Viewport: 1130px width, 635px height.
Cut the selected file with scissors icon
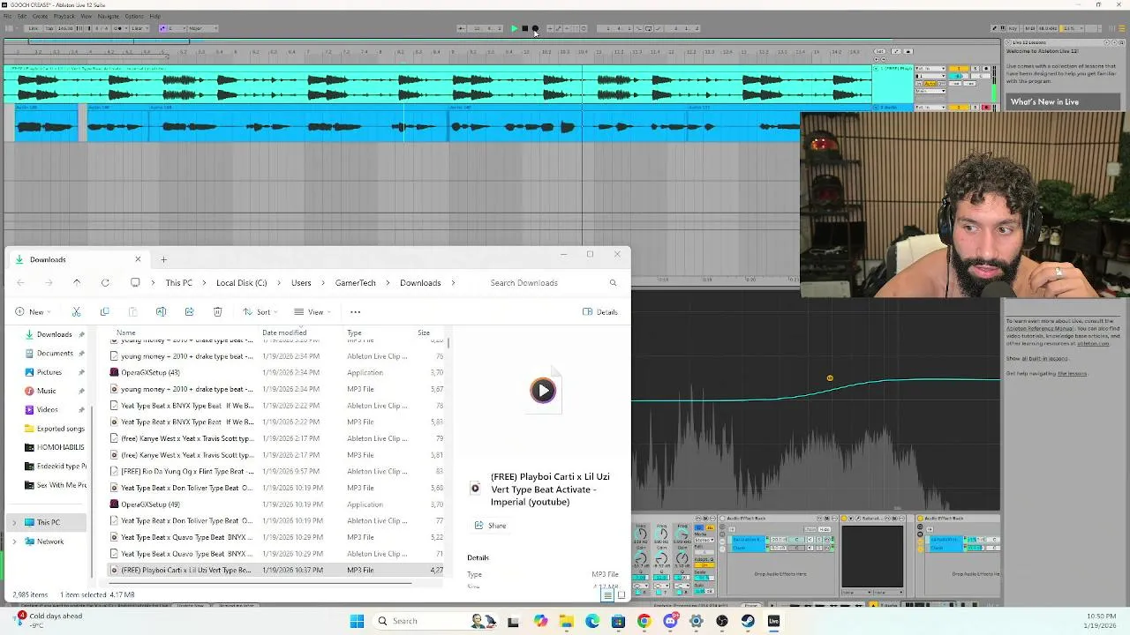pos(76,312)
